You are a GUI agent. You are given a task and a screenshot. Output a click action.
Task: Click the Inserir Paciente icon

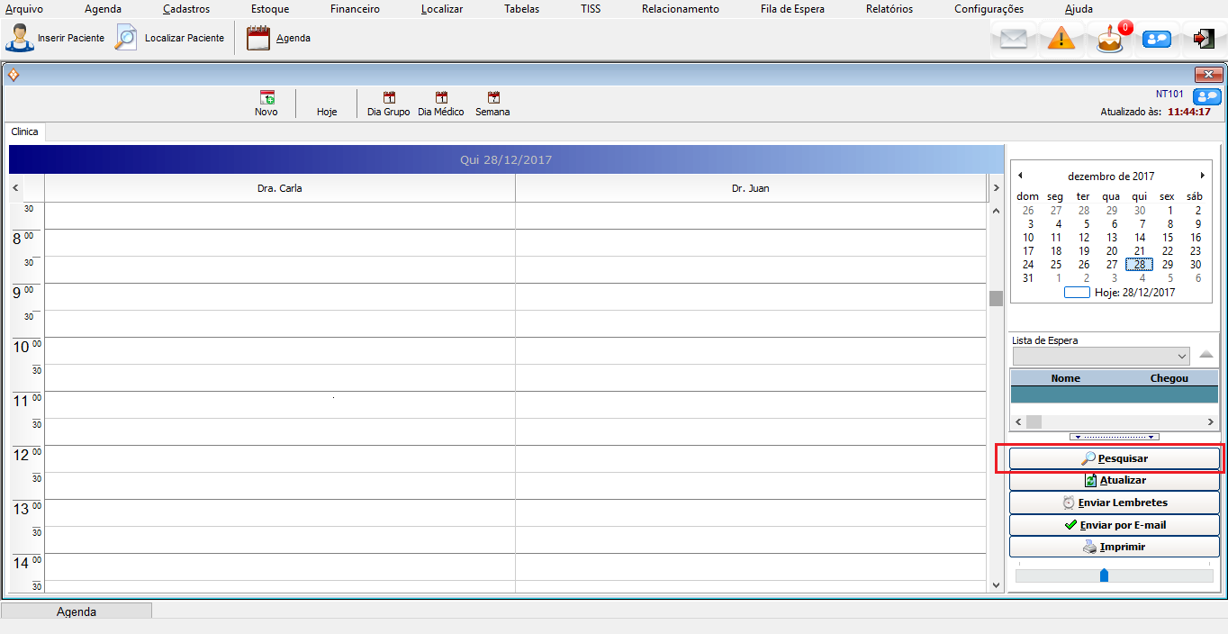[x=21, y=39]
